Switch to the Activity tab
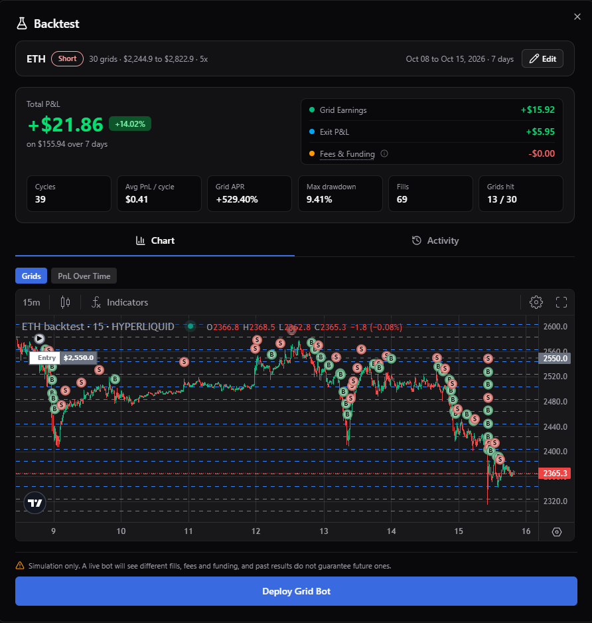This screenshot has height=623, width=592. click(x=435, y=240)
